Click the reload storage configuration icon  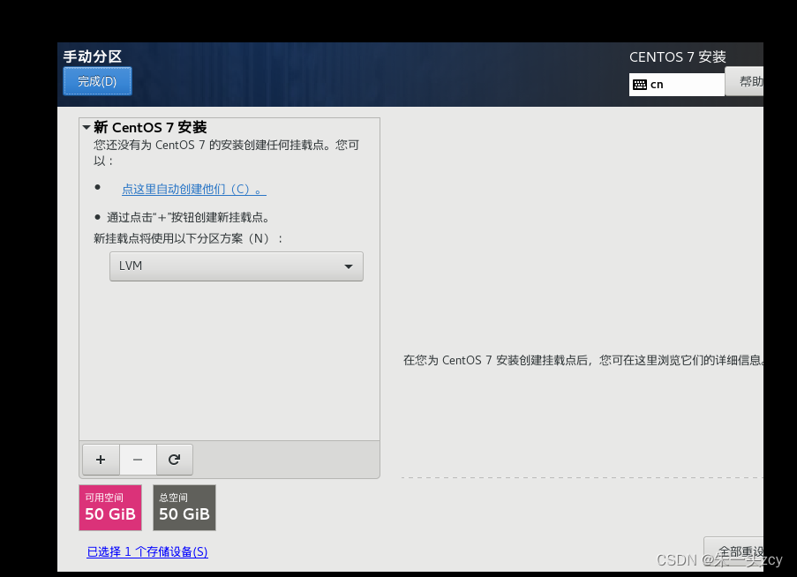pyautogui.click(x=175, y=460)
